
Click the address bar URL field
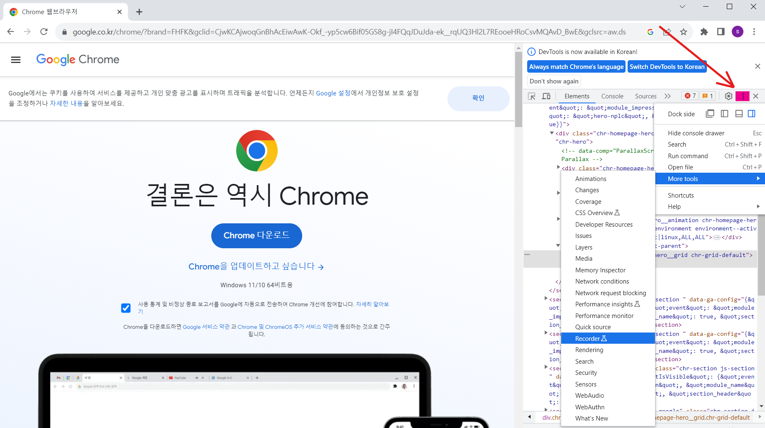point(349,32)
